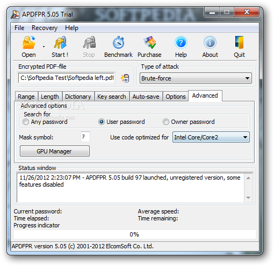Select the Any password radio button
274x266 pixels.
coord(26,122)
